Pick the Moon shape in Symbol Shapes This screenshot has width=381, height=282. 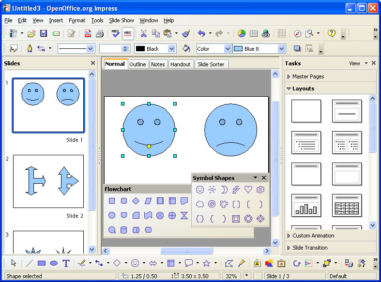pos(224,190)
